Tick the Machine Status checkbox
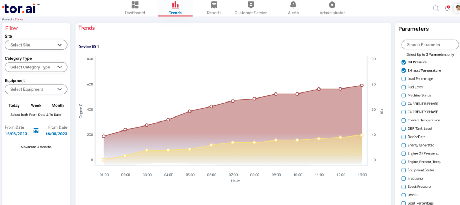 click(x=404, y=95)
